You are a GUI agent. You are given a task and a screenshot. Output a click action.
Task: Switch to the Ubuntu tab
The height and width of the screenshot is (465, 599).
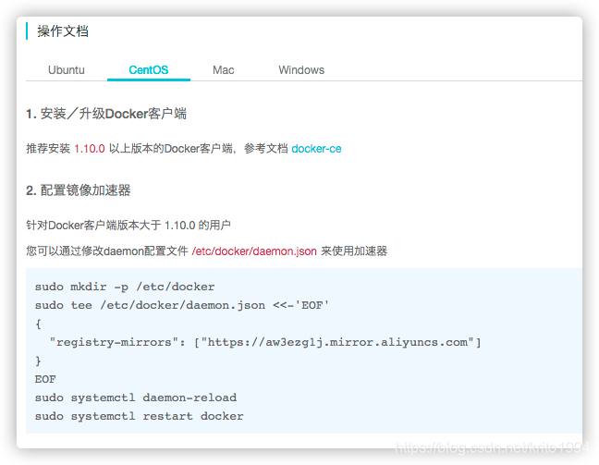66,70
